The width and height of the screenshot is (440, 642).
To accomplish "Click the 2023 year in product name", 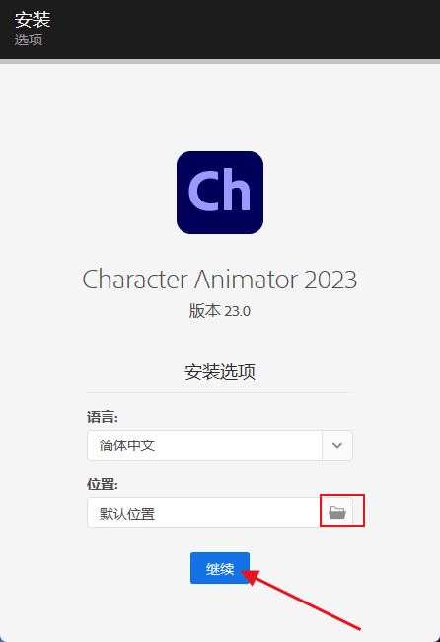I will tap(330, 280).
